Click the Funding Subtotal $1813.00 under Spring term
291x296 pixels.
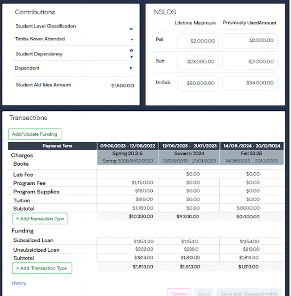pyautogui.click(x=144, y=258)
